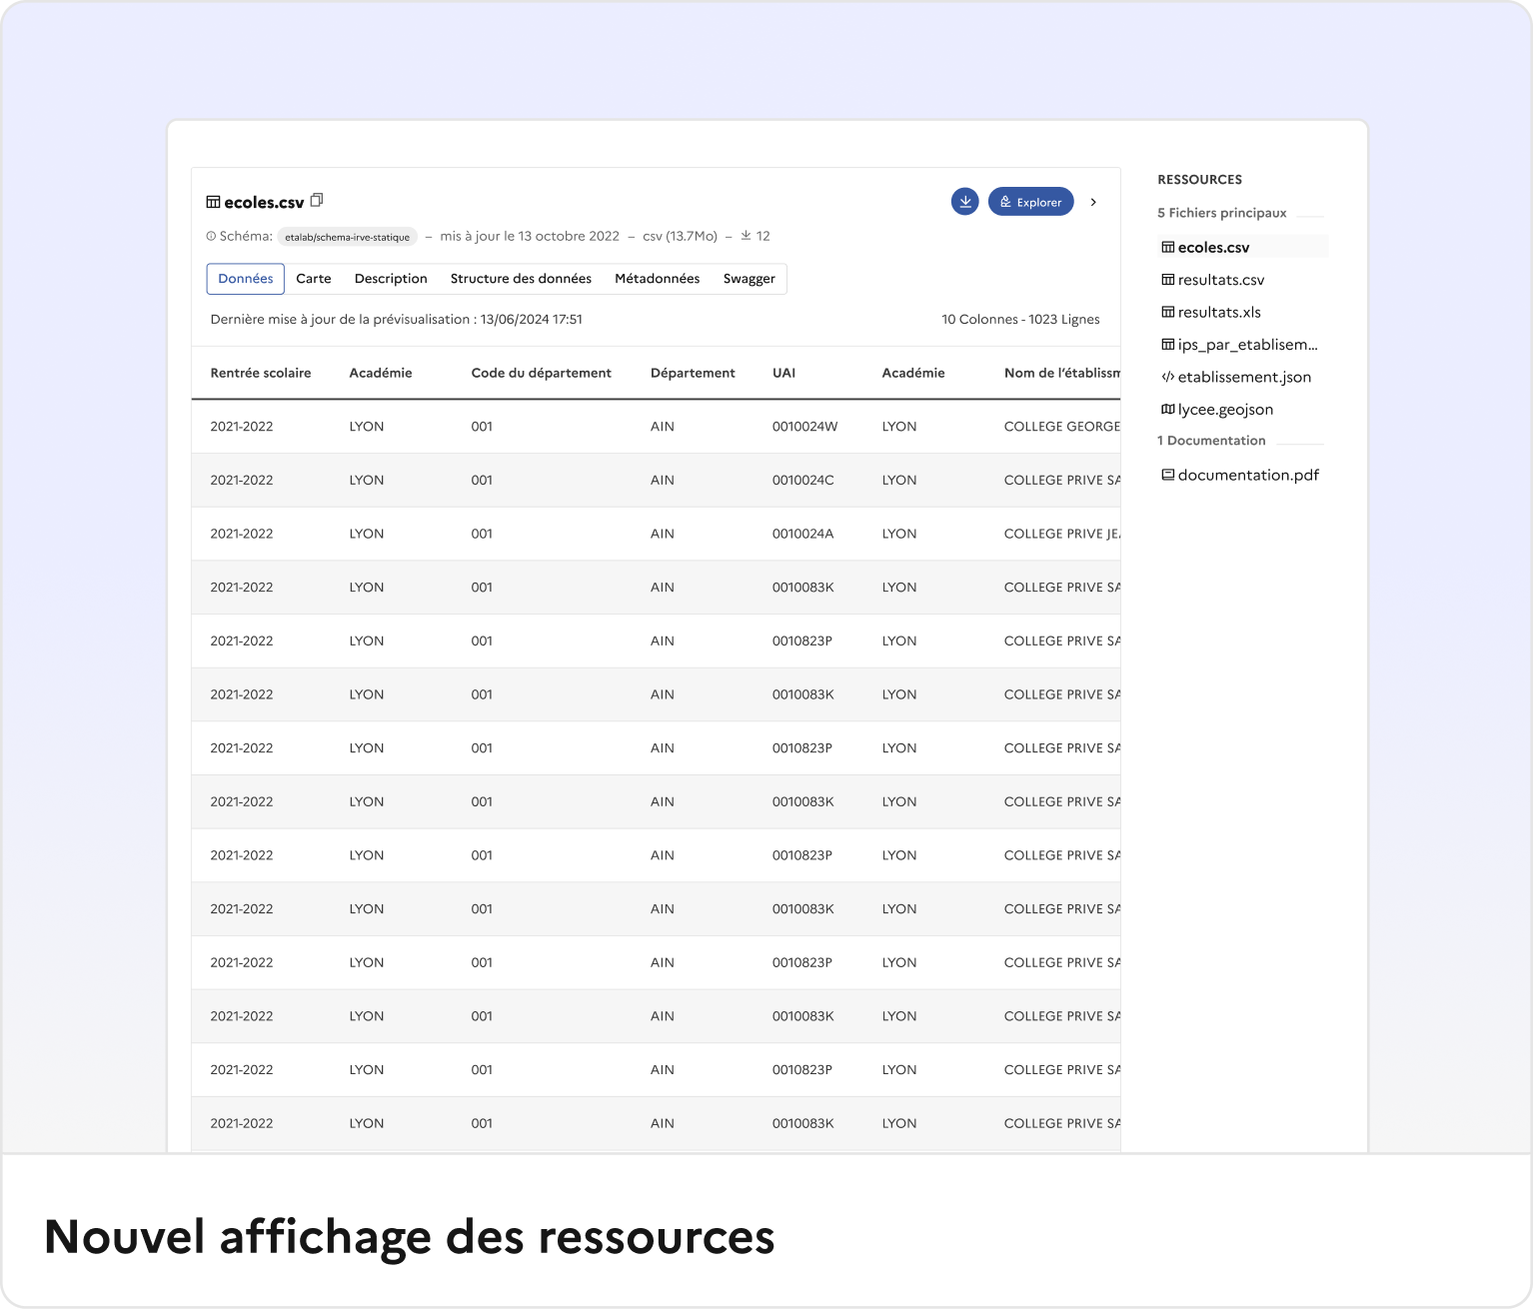Switch to the Swagger tab
Screen dimensions: 1533x1309
750,279
